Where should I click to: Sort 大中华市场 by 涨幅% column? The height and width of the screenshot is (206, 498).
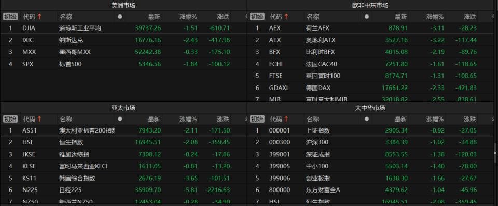[x=435, y=119]
